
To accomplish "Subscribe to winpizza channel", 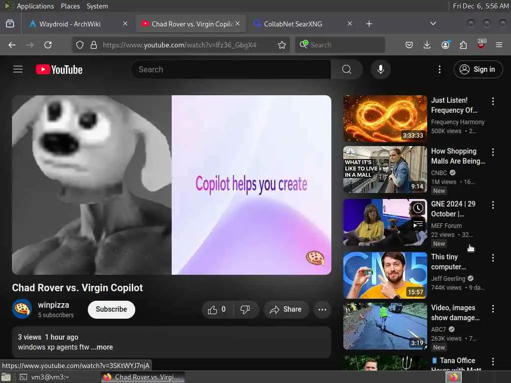I will pyautogui.click(x=111, y=309).
